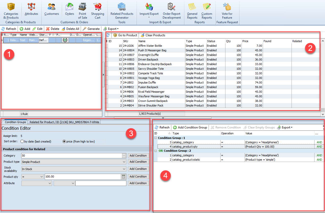The height and width of the screenshot is (213, 325).
Task: Open the first Attribute dropdown
Action: (37, 183)
